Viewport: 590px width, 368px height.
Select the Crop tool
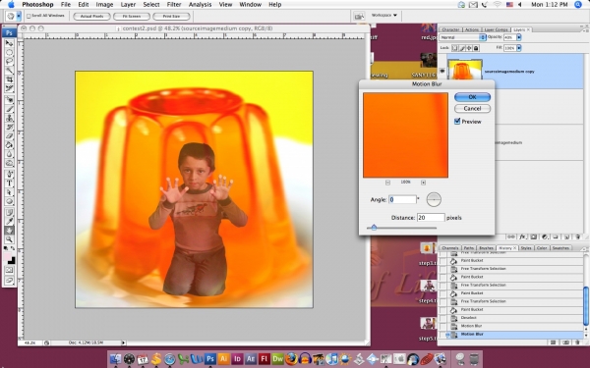[x=9, y=79]
